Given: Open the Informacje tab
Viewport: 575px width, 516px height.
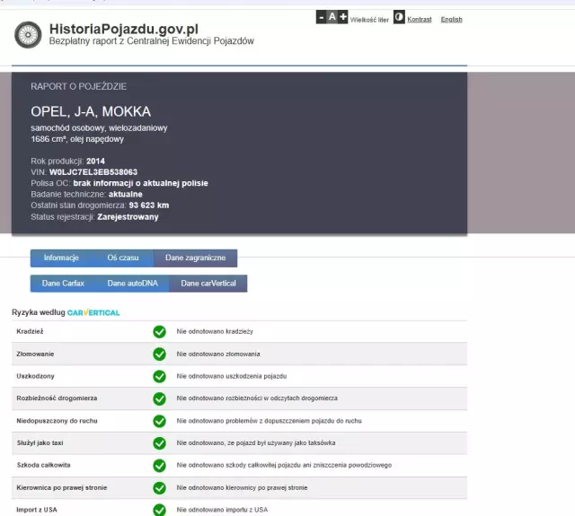Looking at the screenshot, I should pos(61,258).
